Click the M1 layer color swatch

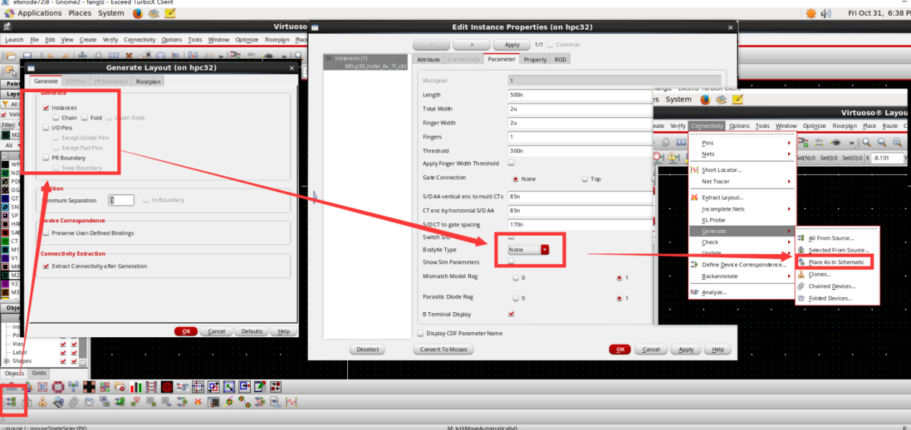pos(6,249)
